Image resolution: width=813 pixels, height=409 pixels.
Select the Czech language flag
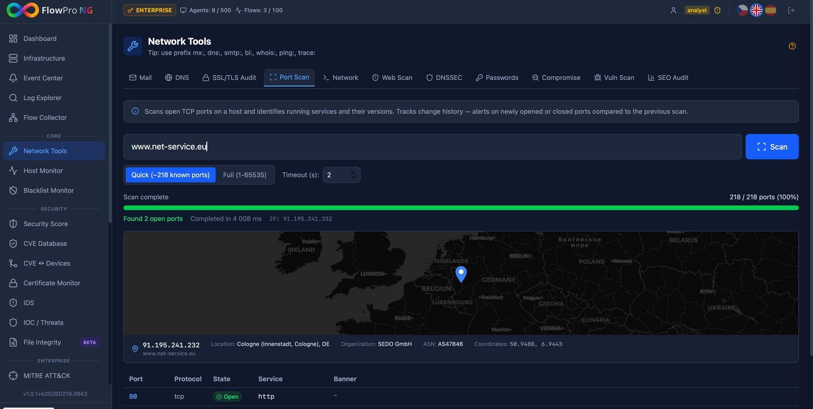[x=742, y=10]
